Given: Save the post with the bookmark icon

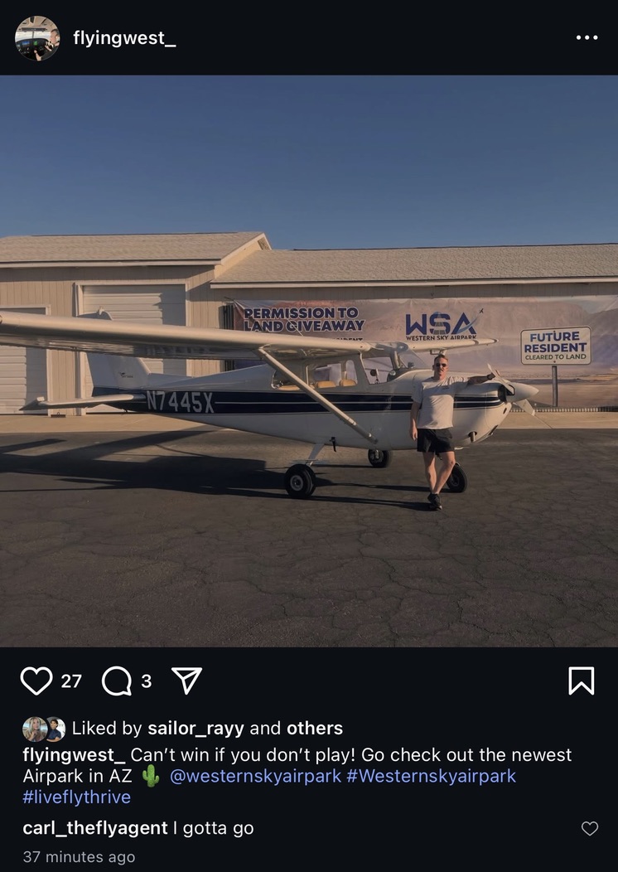Looking at the screenshot, I should (x=582, y=681).
